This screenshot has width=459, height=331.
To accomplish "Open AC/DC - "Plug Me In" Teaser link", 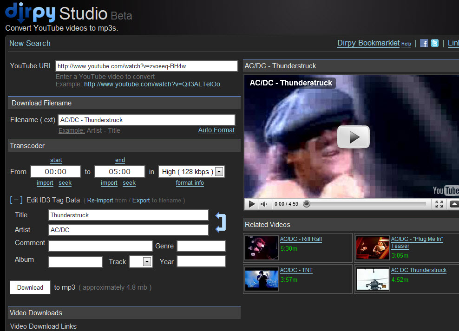I will tap(417, 242).
